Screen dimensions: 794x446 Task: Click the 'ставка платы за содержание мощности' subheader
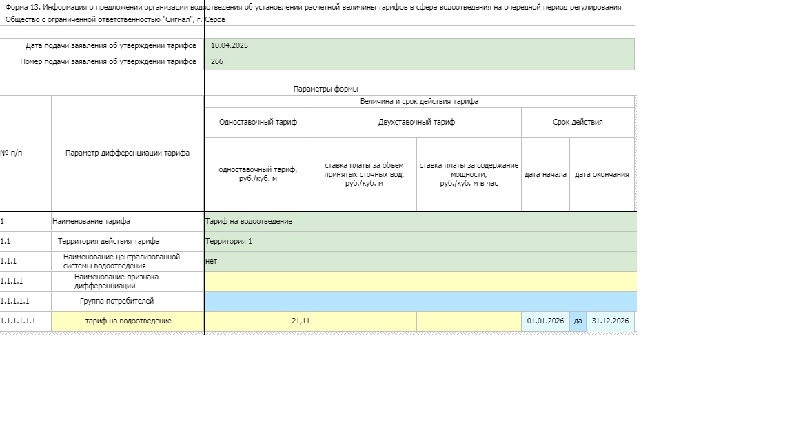[469, 174]
